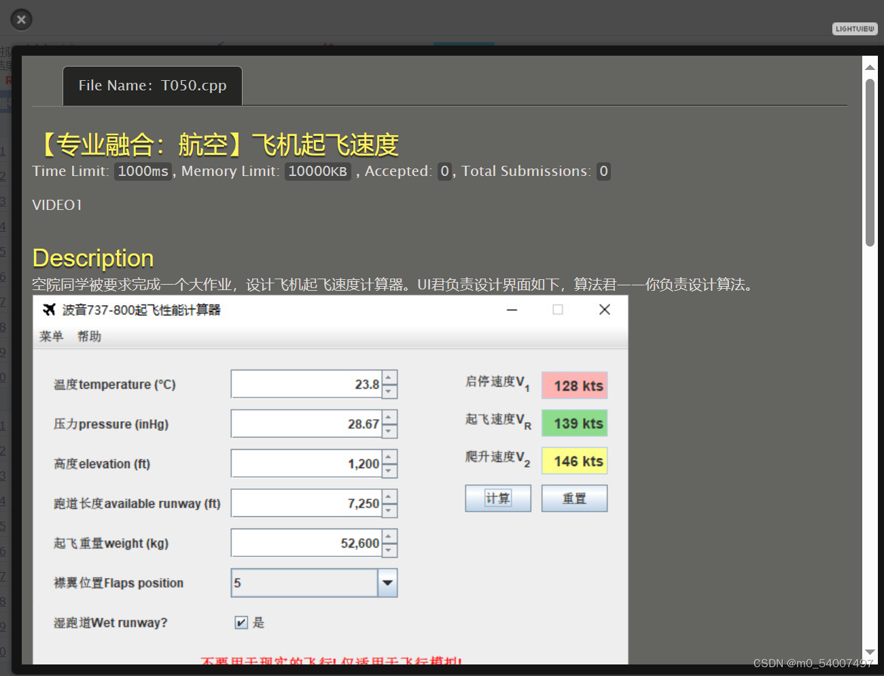Increase runway length with up stepper arrow
The image size is (884, 676).
tap(389, 497)
